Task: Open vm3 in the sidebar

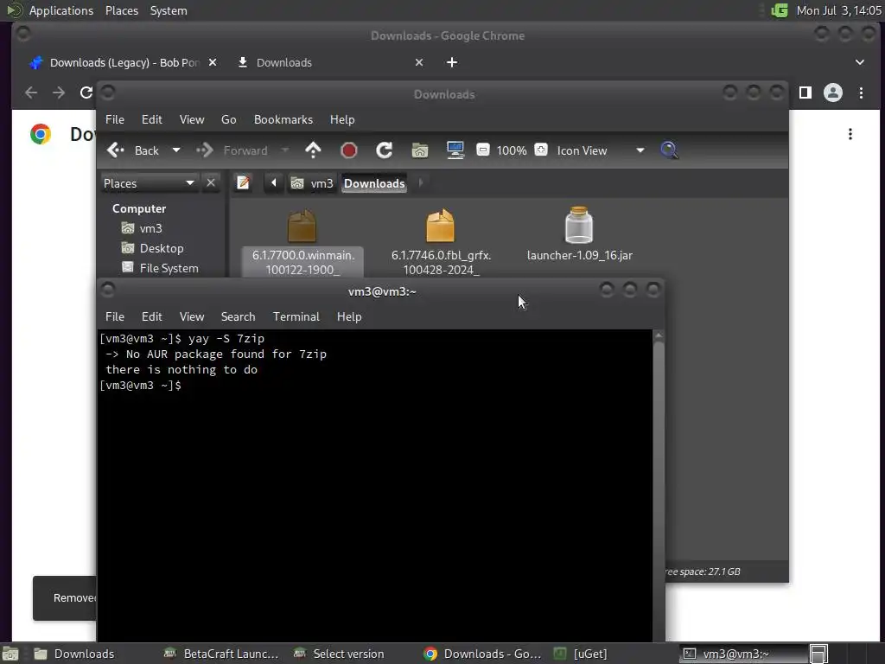Action: coord(143,228)
